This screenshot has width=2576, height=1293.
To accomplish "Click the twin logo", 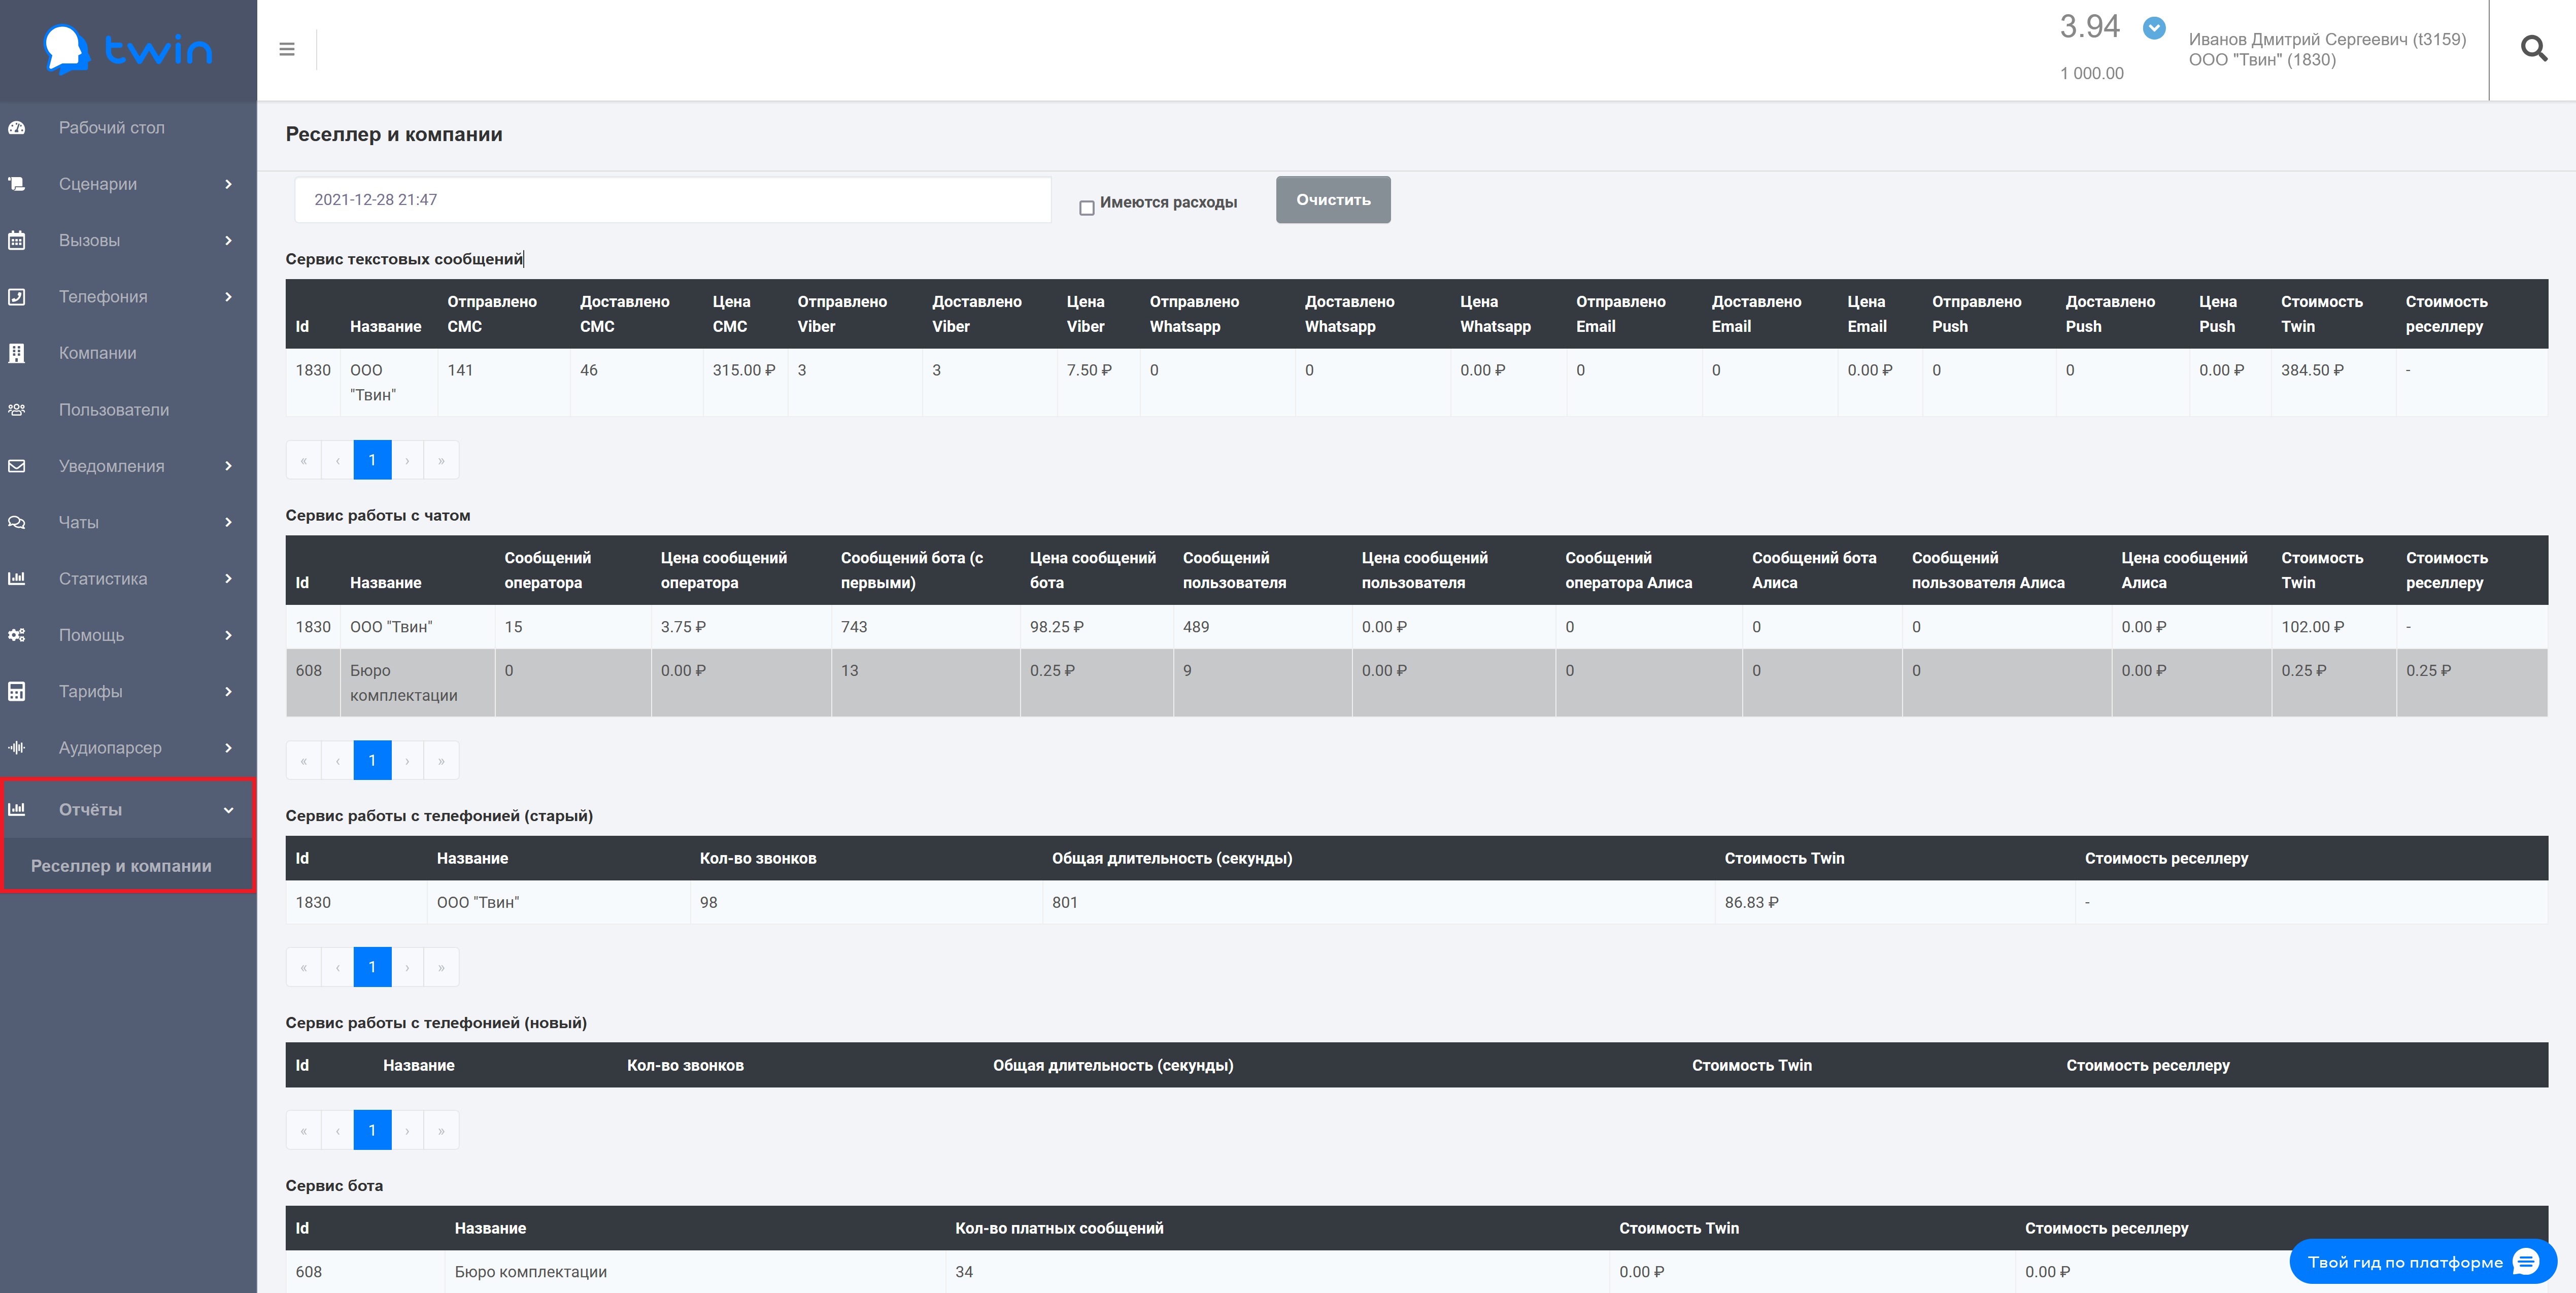I will pyautogui.click(x=128, y=49).
